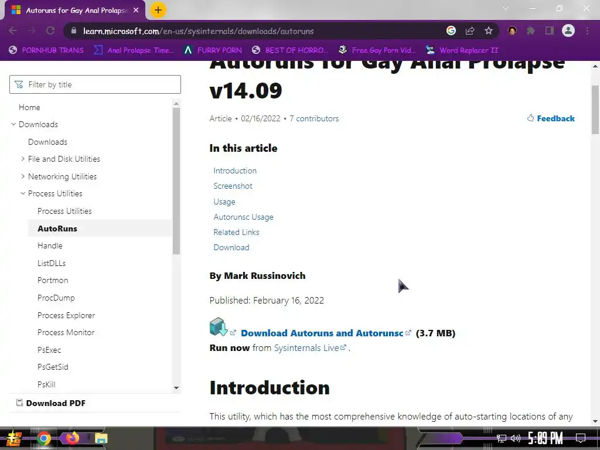This screenshot has width=600, height=450.
Task: Select PsKill in the sidebar
Action: click(x=46, y=384)
